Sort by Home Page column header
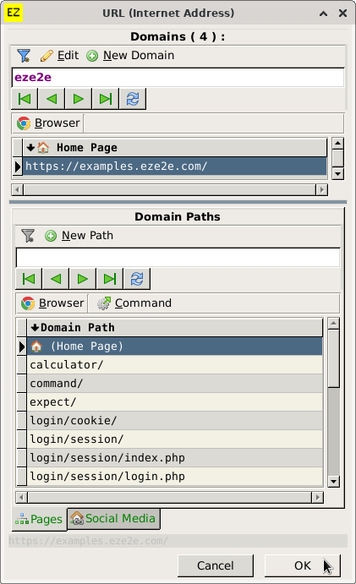This screenshot has width=356, height=584. 175,148
